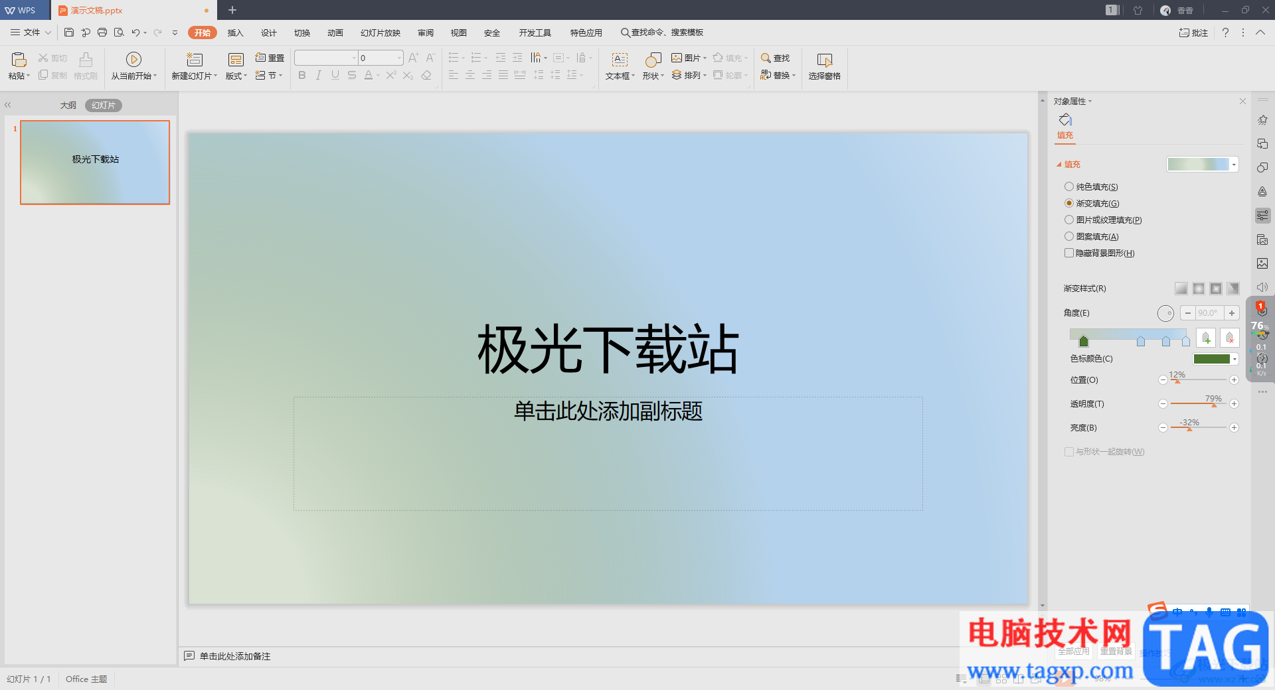Insert a Text Box (文本框)
The width and height of the screenshot is (1275, 690).
click(x=620, y=66)
